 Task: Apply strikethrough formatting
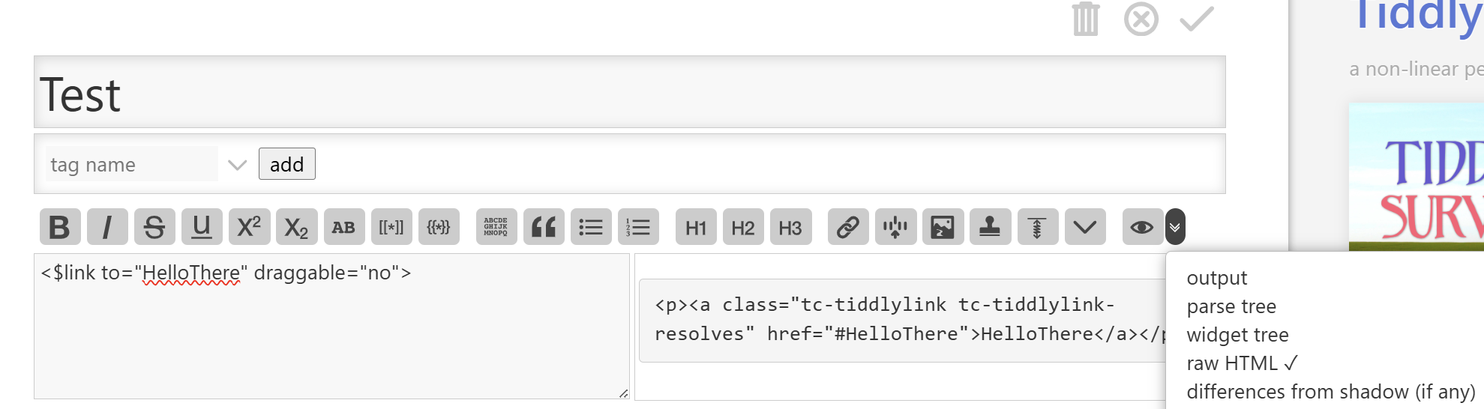[x=154, y=227]
